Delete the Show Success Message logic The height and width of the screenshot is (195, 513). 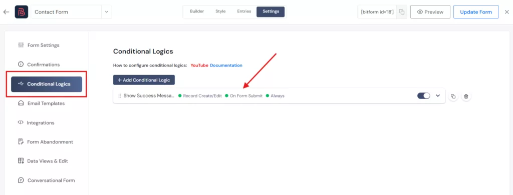(466, 96)
